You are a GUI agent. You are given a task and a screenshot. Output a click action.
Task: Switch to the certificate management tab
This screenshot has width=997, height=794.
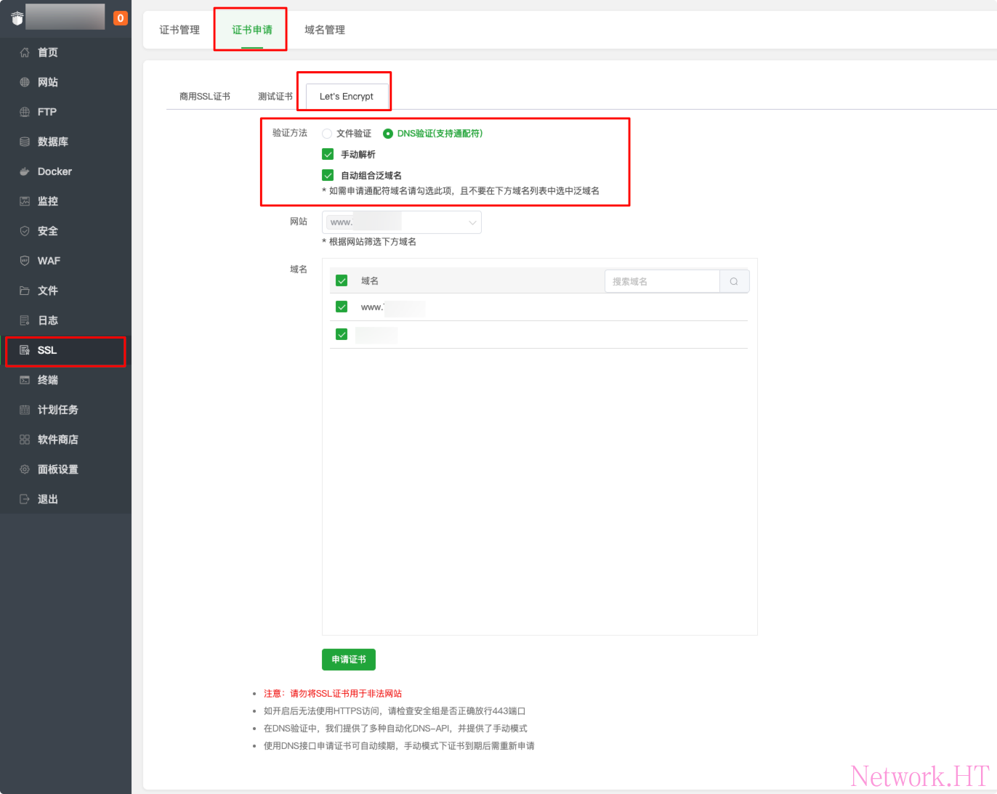[x=179, y=30]
